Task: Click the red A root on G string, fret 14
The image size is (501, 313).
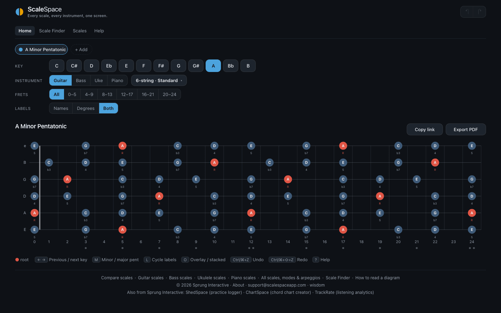Action: (x=288, y=179)
